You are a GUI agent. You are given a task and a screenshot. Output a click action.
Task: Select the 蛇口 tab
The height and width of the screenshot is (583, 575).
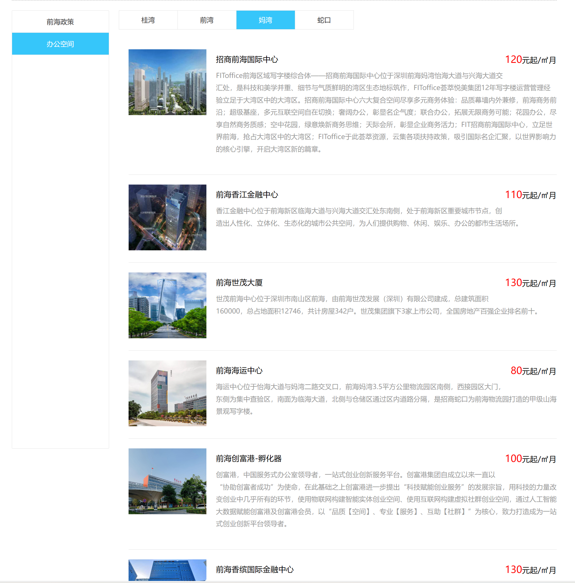tap(324, 20)
